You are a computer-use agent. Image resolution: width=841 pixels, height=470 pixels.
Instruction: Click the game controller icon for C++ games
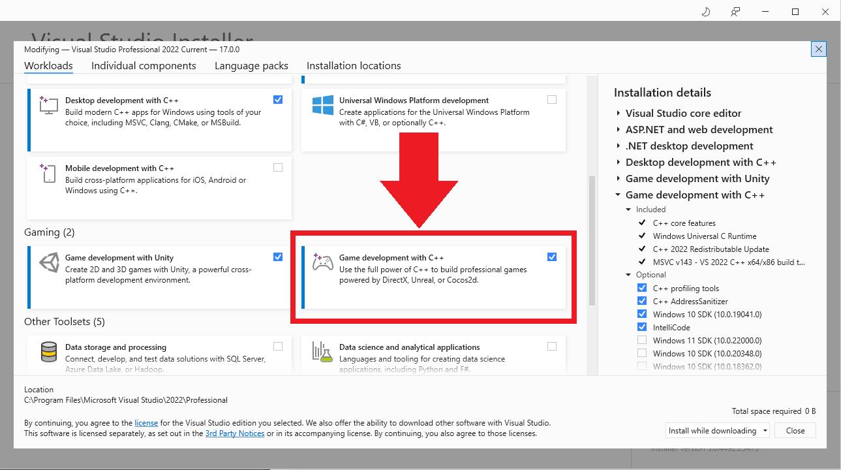coord(322,262)
